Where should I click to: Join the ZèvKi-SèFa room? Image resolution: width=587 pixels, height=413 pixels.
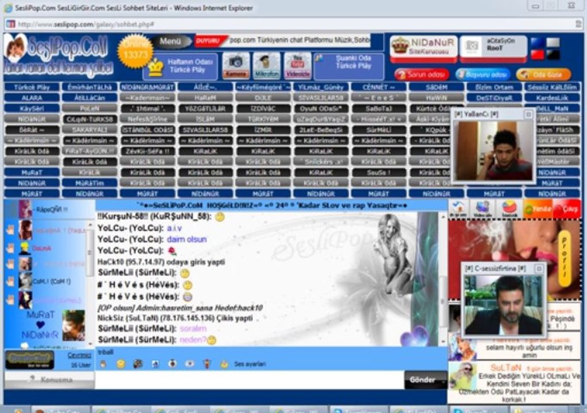[x=147, y=151]
